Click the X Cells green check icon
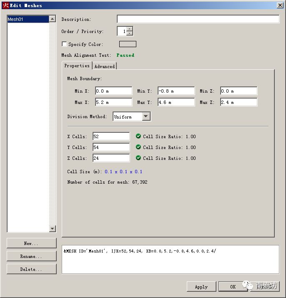The height and width of the screenshot is (298, 286). point(138,136)
